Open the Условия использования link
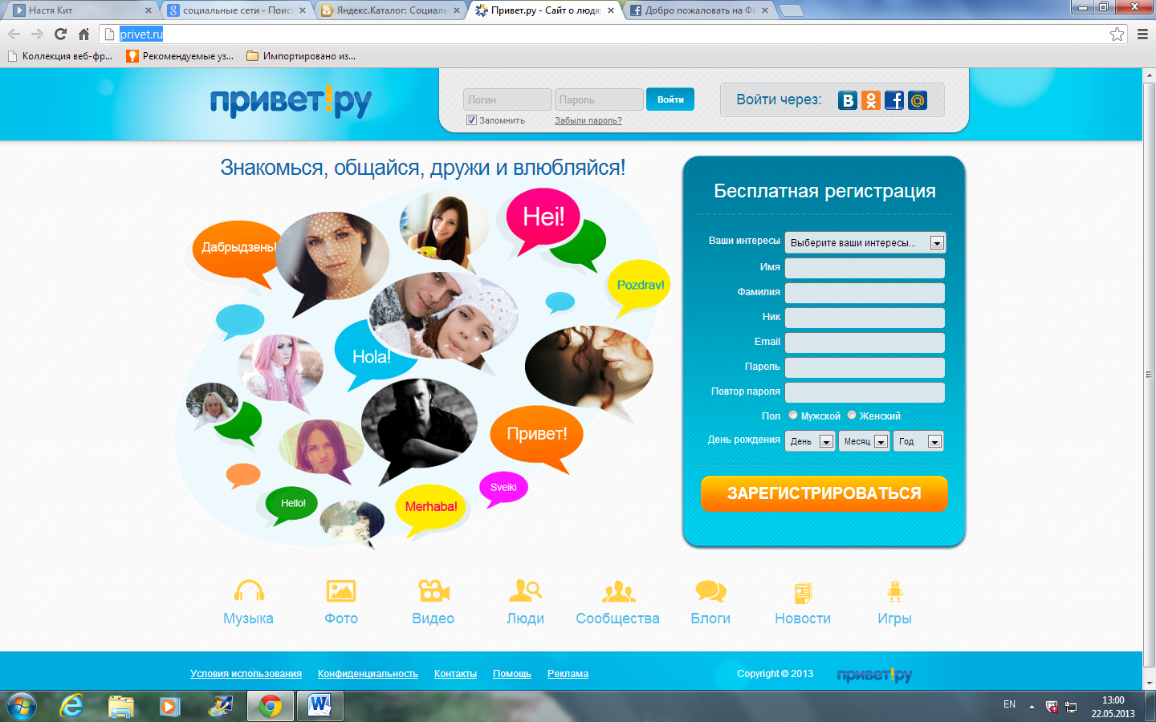Viewport: 1156px width, 722px height. pyautogui.click(x=246, y=674)
